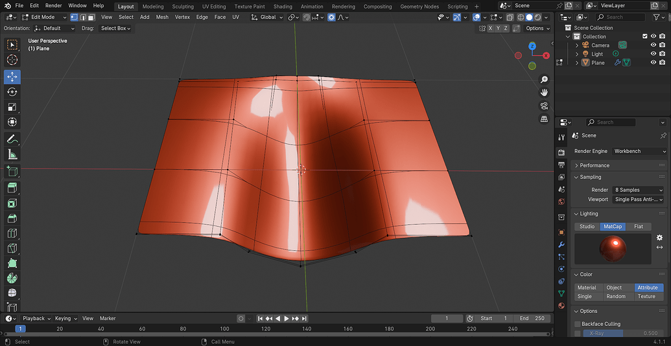
Task: Click the play animation button
Action: point(287,318)
